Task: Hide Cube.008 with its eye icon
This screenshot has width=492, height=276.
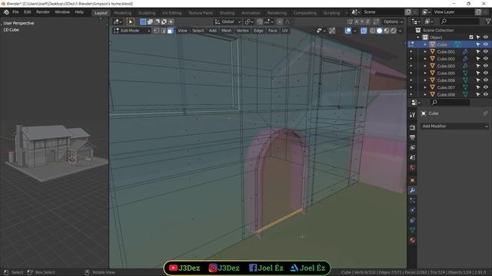Action: (486, 94)
